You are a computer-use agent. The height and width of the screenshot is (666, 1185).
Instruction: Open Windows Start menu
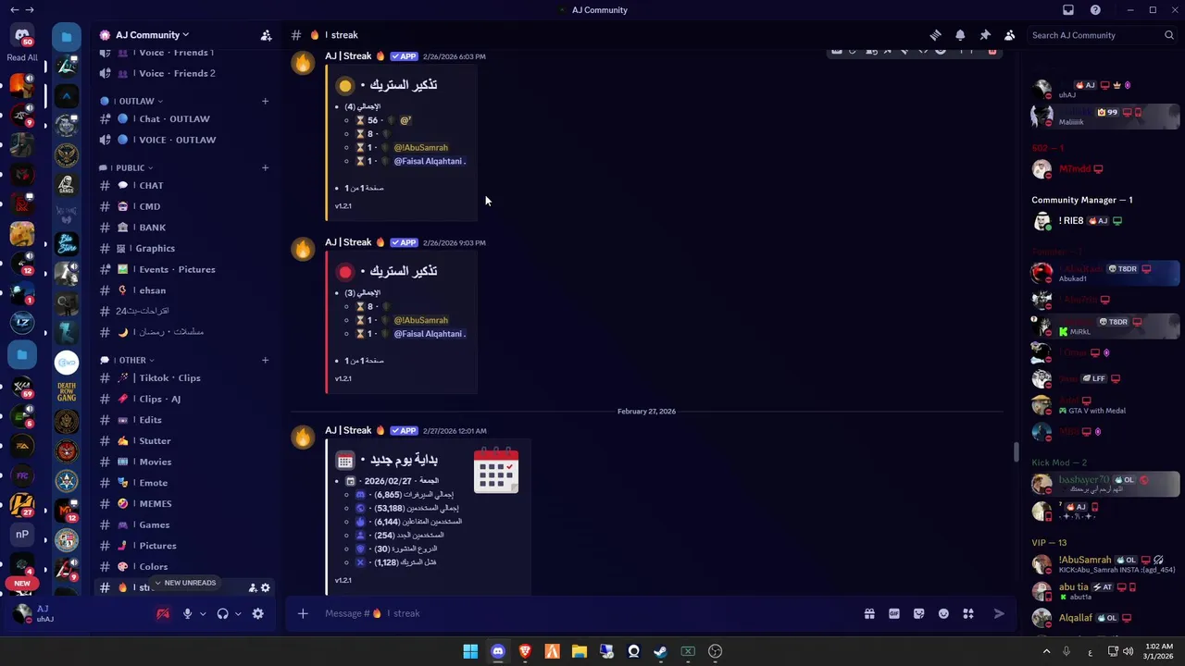[x=470, y=651]
